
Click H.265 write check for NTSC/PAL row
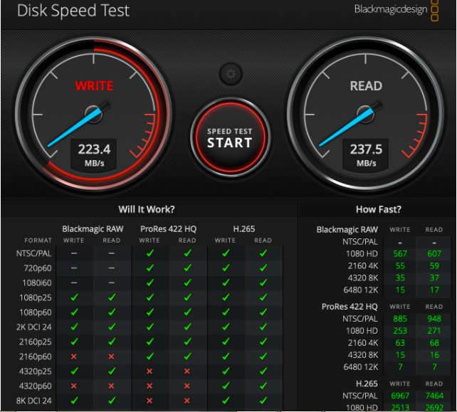tap(226, 253)
